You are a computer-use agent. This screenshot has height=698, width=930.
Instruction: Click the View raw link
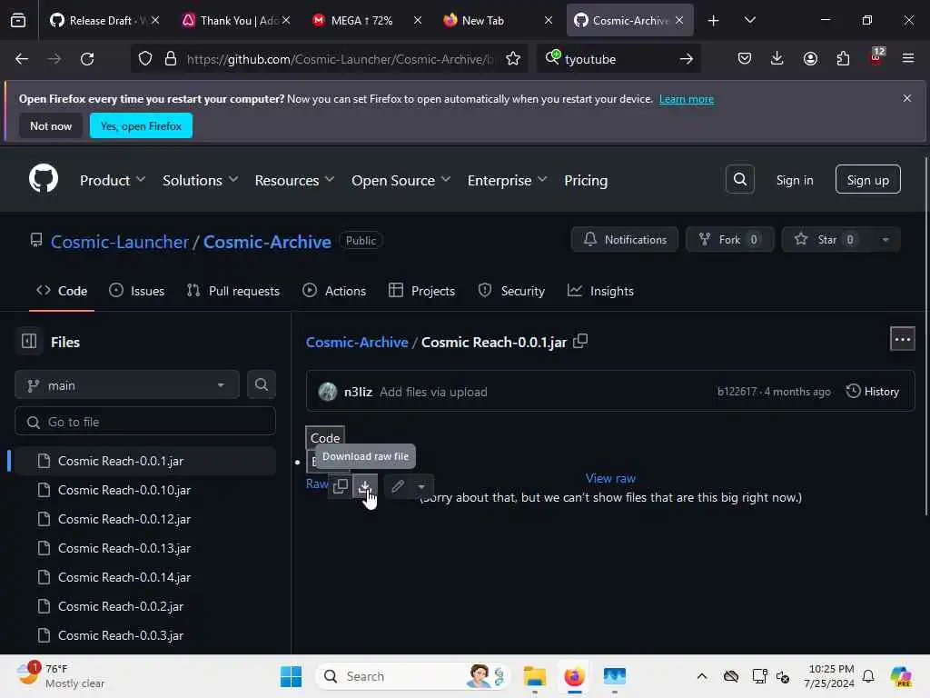[x=610, y=478]
